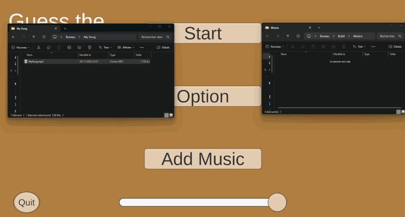Screen dimensions: 405x217
Task: Click the Rechercher search field in Musics window
Action: click(x=390, y=36)
